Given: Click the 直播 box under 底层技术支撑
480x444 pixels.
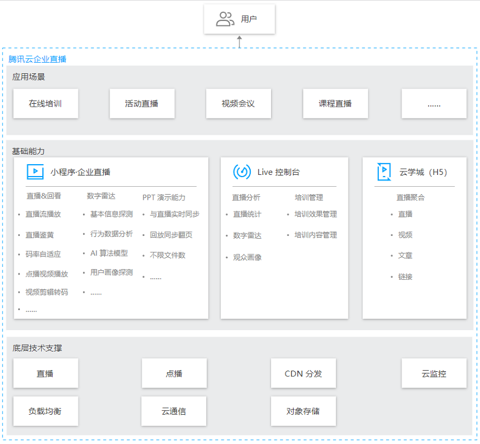Looking at the screenshot, I should click(x=46, y=373).
